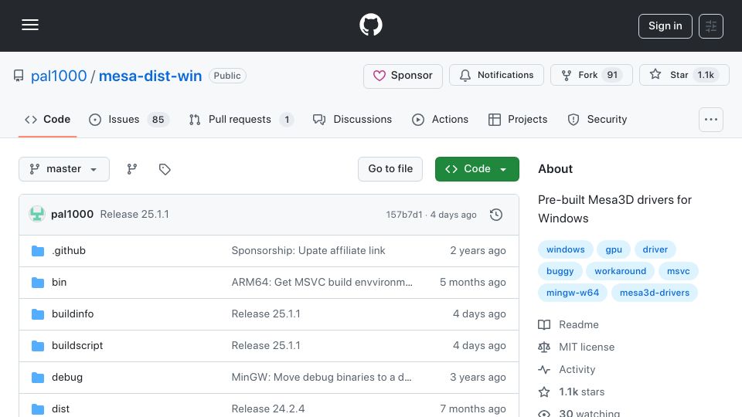The width and height of the screenshot is (742, 417).
Task: View branches icon next to master
Action: click(x=132, y=169)
